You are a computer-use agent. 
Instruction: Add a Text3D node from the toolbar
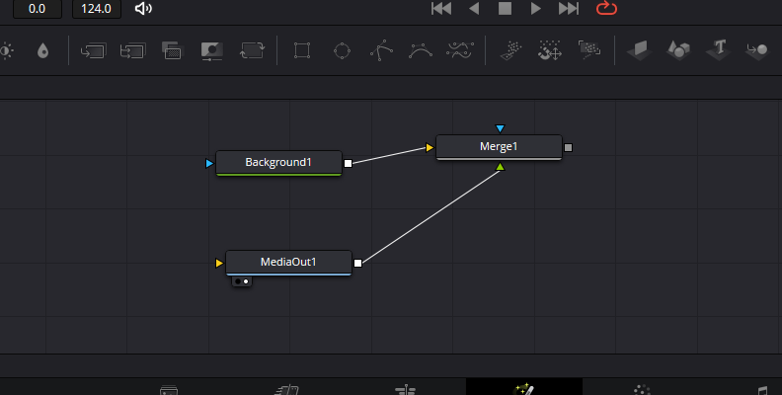coord(720,49)
